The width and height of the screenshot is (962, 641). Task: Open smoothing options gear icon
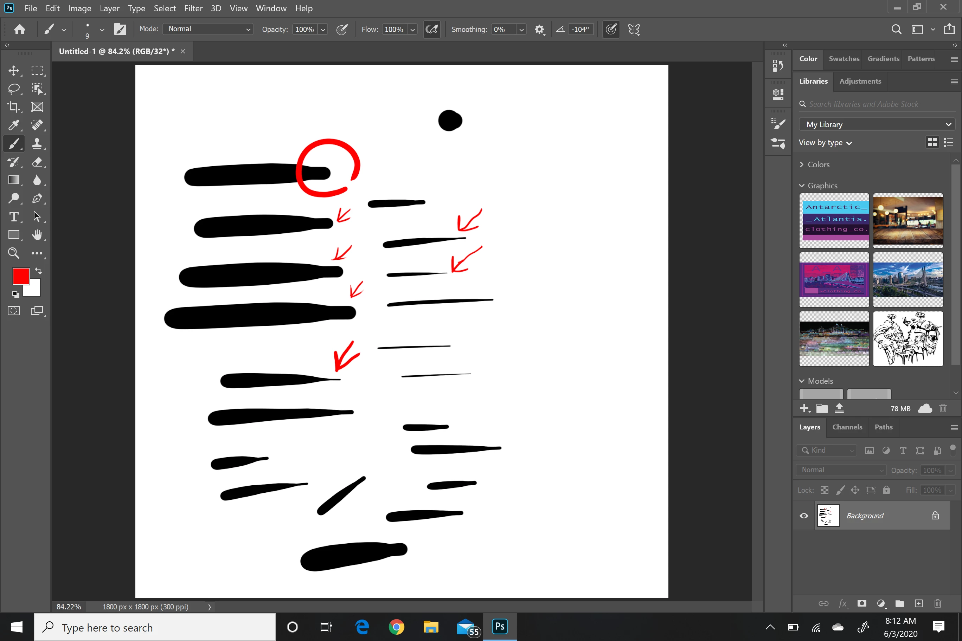point(539,30)
